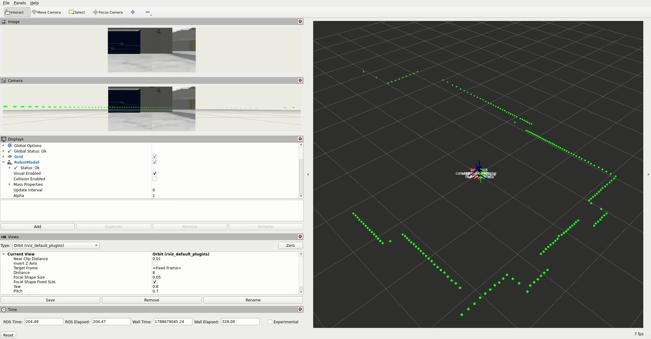Toggle the Grid display checkbox
Image resolution: width=651 pixels, height=339 pixels.
pos(155,157)
